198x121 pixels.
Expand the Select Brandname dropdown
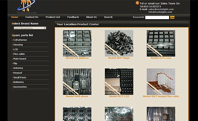coord(30,28)
